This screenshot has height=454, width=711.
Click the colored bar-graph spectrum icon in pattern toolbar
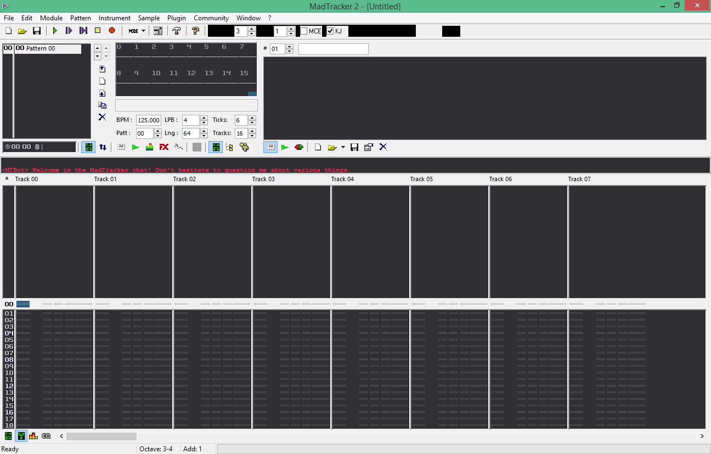coord(150,147)
